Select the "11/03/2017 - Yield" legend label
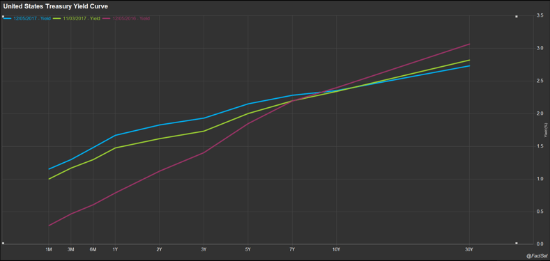 point(82,18)
